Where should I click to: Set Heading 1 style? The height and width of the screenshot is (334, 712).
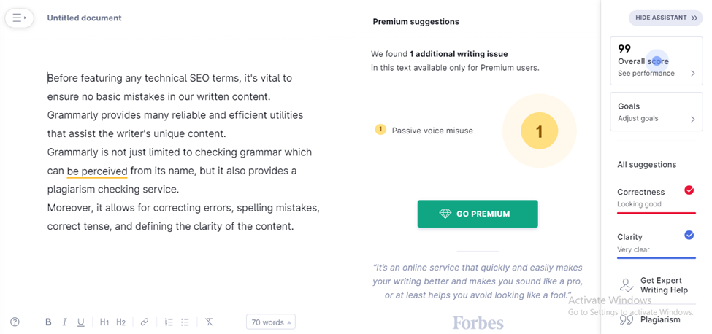104,322
